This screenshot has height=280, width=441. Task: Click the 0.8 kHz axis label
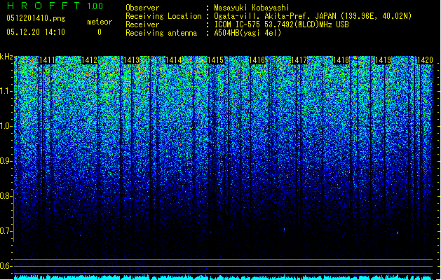6,196
